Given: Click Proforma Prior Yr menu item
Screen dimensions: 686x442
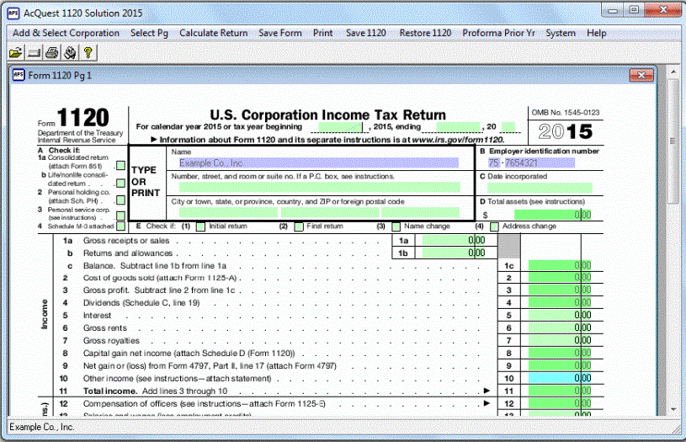Looking at the screenshot, I should coord(499,34).
